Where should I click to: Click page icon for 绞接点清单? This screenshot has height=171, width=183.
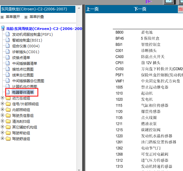8,58
